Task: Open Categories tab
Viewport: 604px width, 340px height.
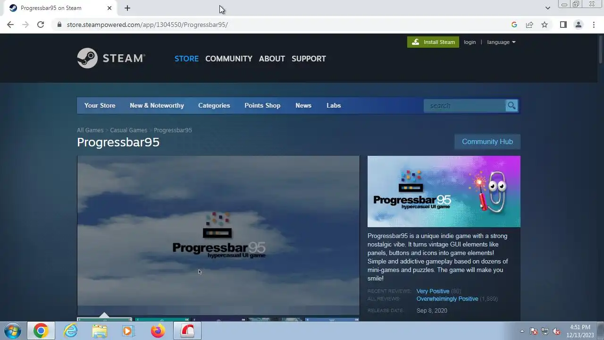Action: click(214, 105)
